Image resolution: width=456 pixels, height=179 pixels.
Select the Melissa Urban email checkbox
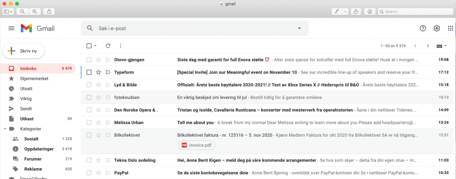pos(89,122)
